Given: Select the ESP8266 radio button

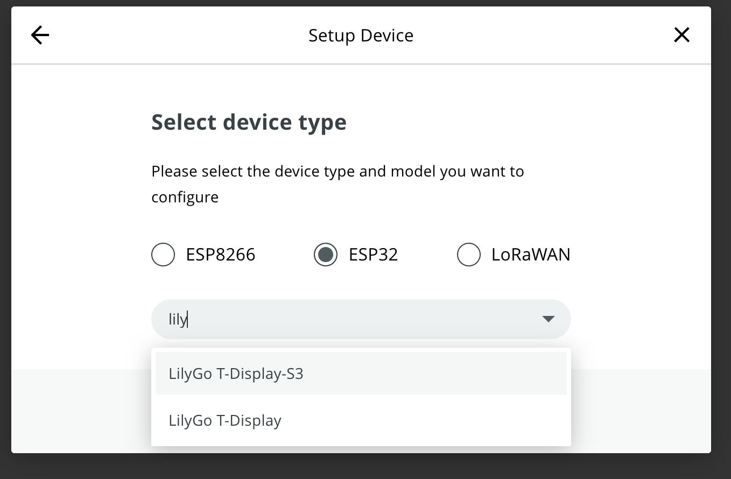Looking at the screenshot, I should [x=163, y=255].
